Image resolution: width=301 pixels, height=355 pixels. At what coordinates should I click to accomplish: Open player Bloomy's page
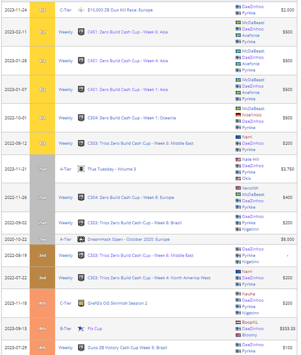pos(250,335)
